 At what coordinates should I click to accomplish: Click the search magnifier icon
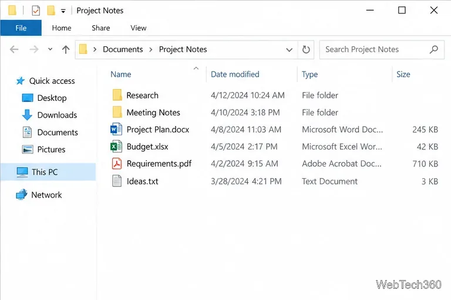coord(434,50)
